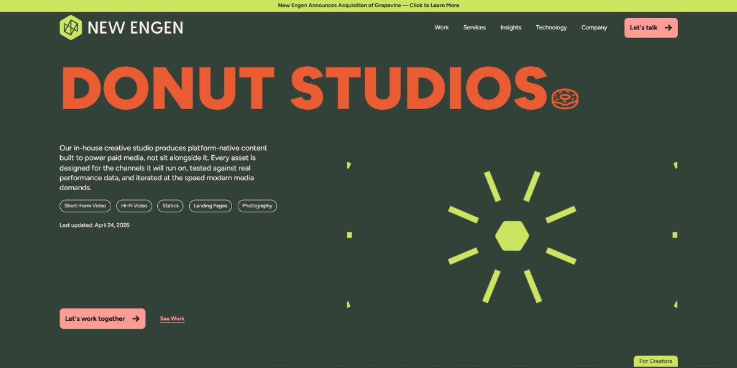This screenshot has height=368, width=737.
Task: Open the Company menu item
Action: 594,28
